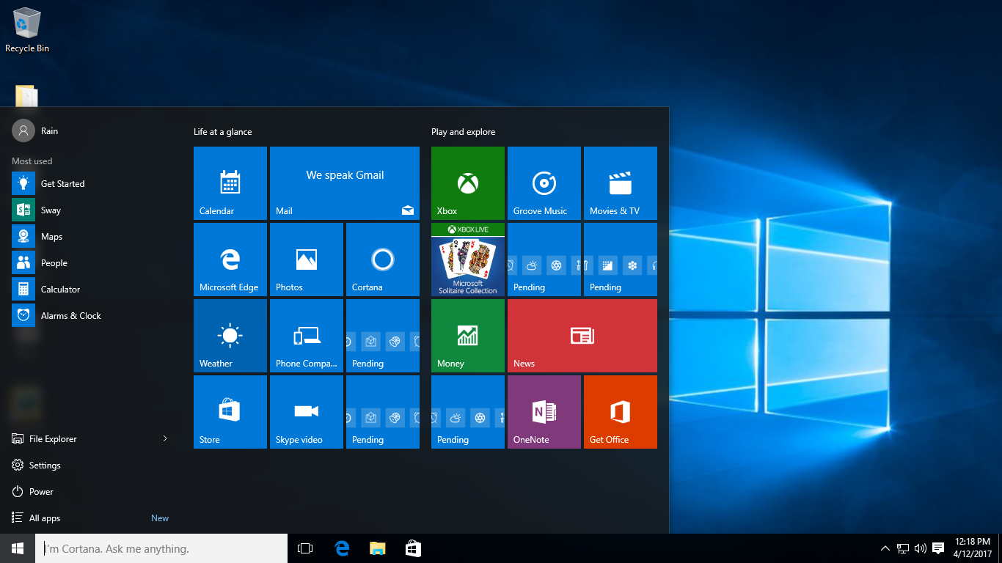Open the Xbox tile
The image size is (1002, 563).
click(x=468, y=183)
